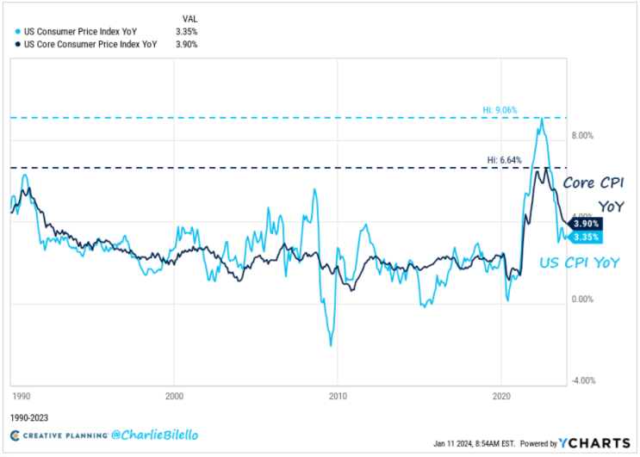Viewport: 640px width, 457px height.
Task: Click the 8.00% y-axis label
Action: pyautogui.click(x=582, y=136)
